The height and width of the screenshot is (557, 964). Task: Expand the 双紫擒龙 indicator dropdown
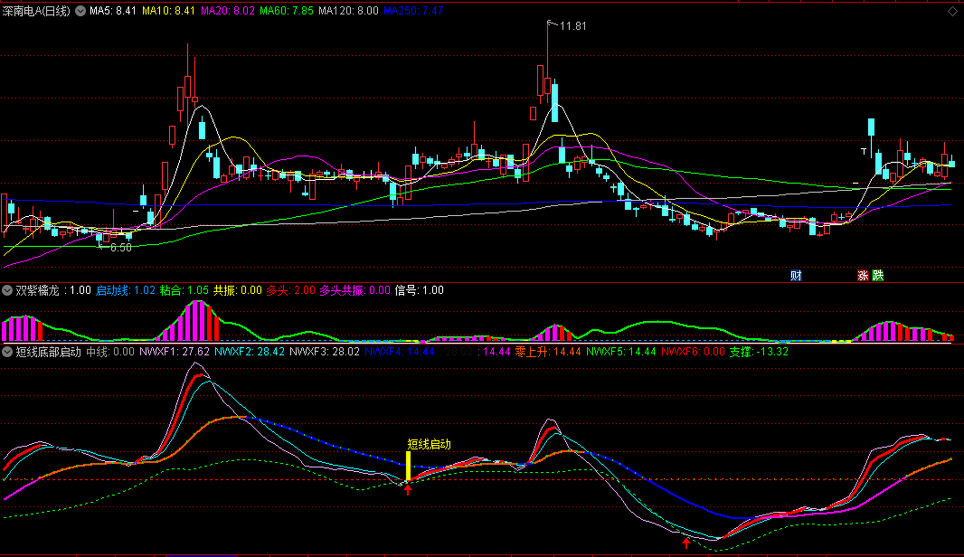click(x=7, y=290)
